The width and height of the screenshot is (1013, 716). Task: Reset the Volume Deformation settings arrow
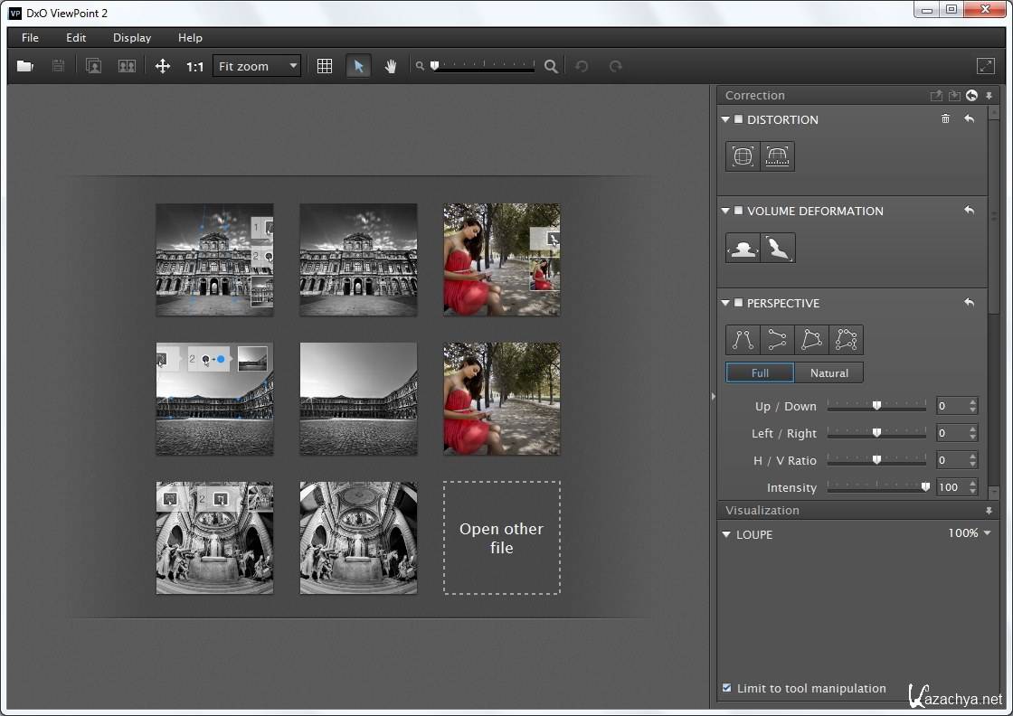click(969, 211)
